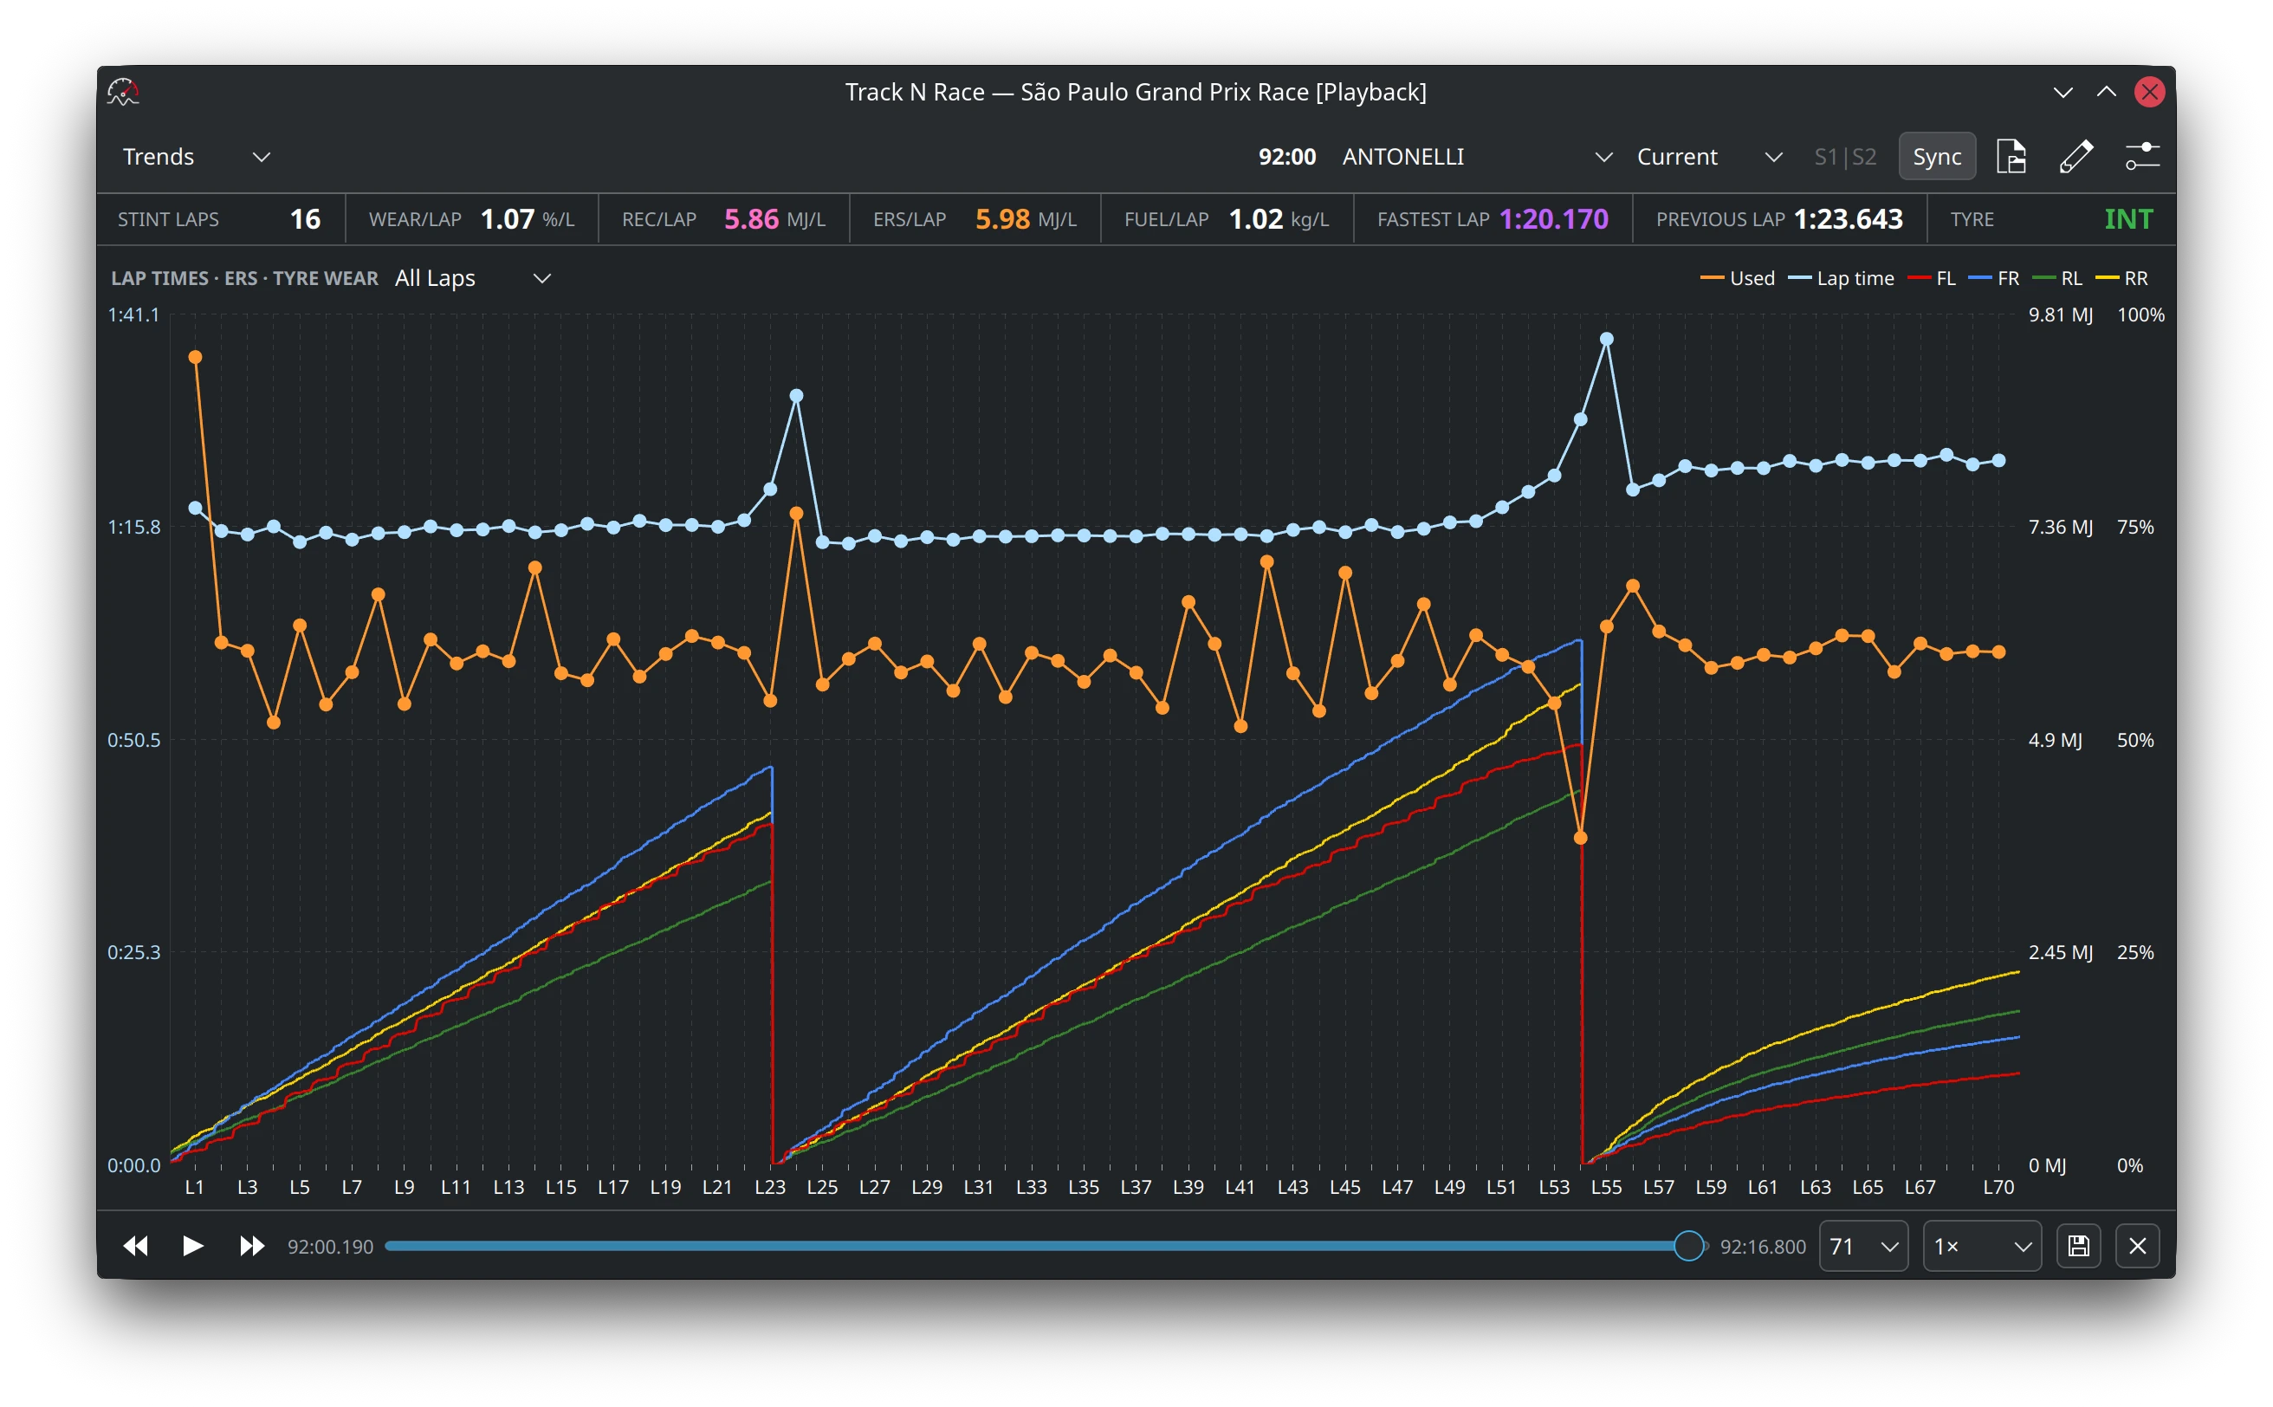Image resolution: width=2273 pixels, height=1407 pixels.
Task: Open the lap 71 selector dropdown
Action: click(1862, 1246)
